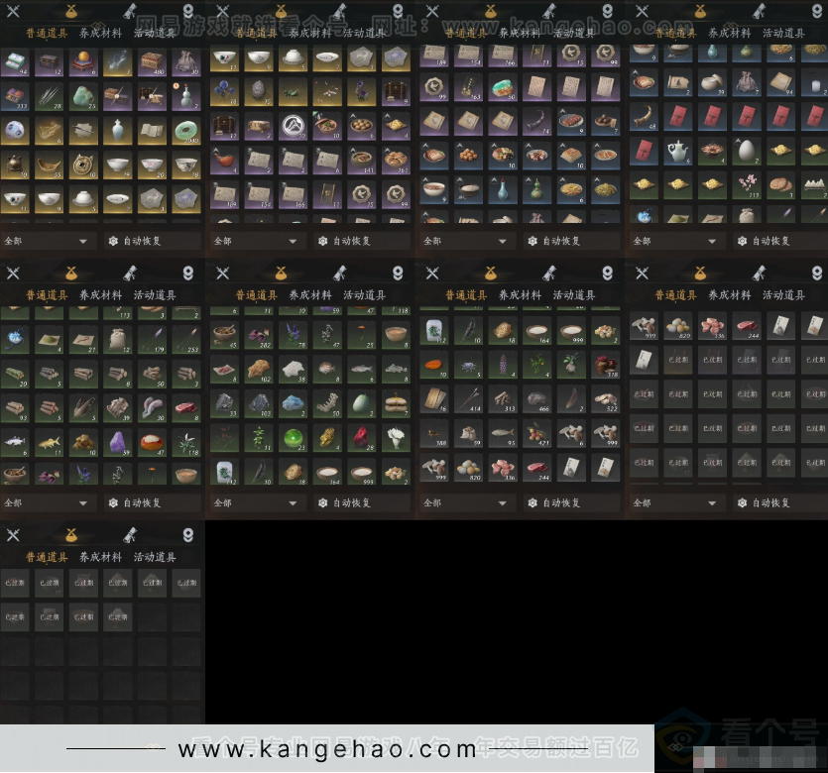The image size is (828, 773).
Task: Select the pale turquoise jade rock item
Action: pos(83,95)
